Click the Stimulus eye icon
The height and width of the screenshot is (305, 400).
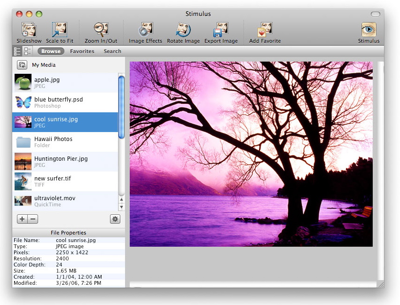369,30
